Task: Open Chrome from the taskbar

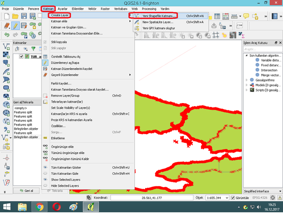Action: pyautogui.click(x=39, y=207)
